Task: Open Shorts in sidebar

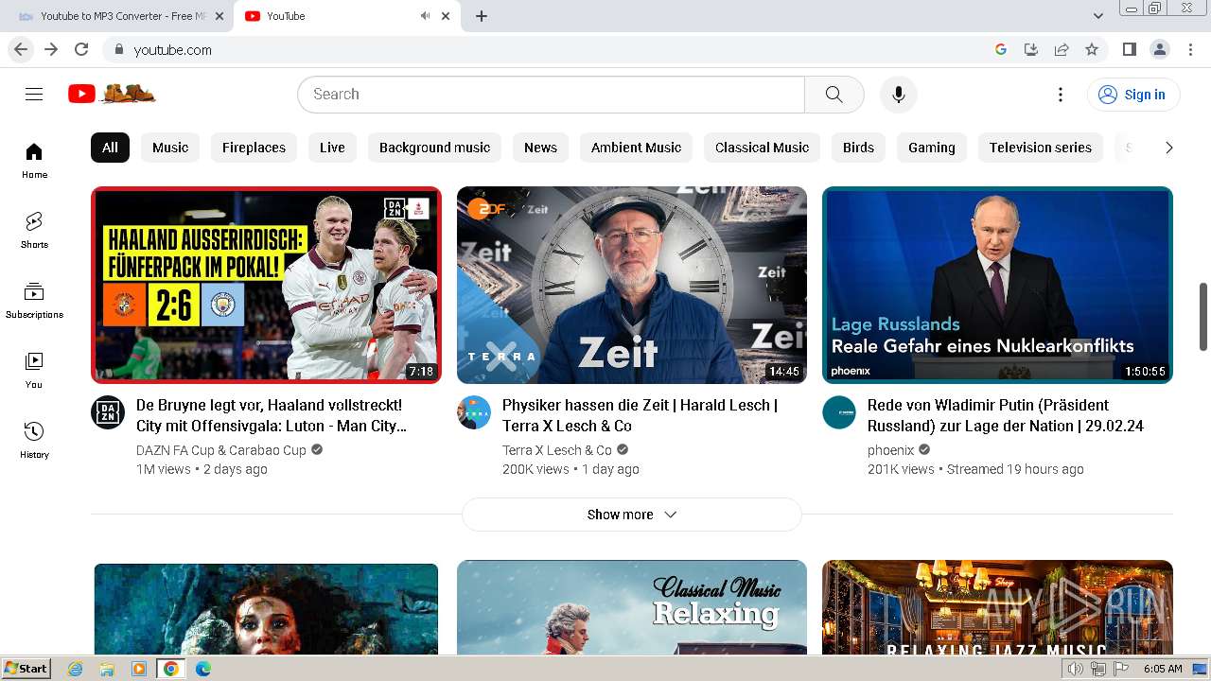Action: 34,231
